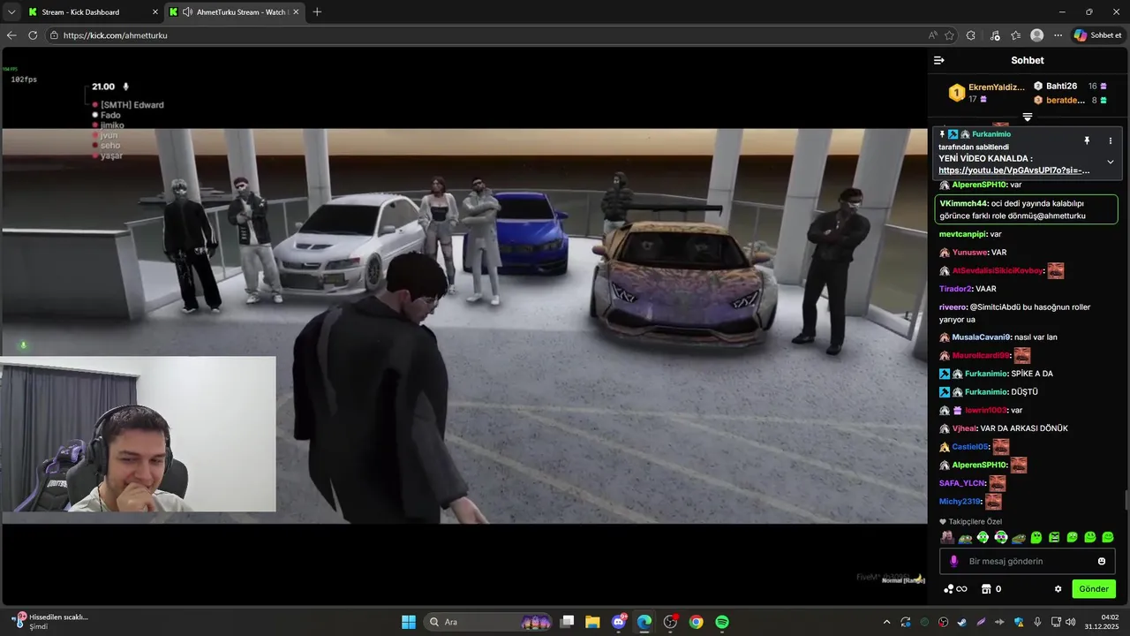Unpin the message using the pin icon
The width and height of the screenshot is (1130, 636).
click(1087, 140)
